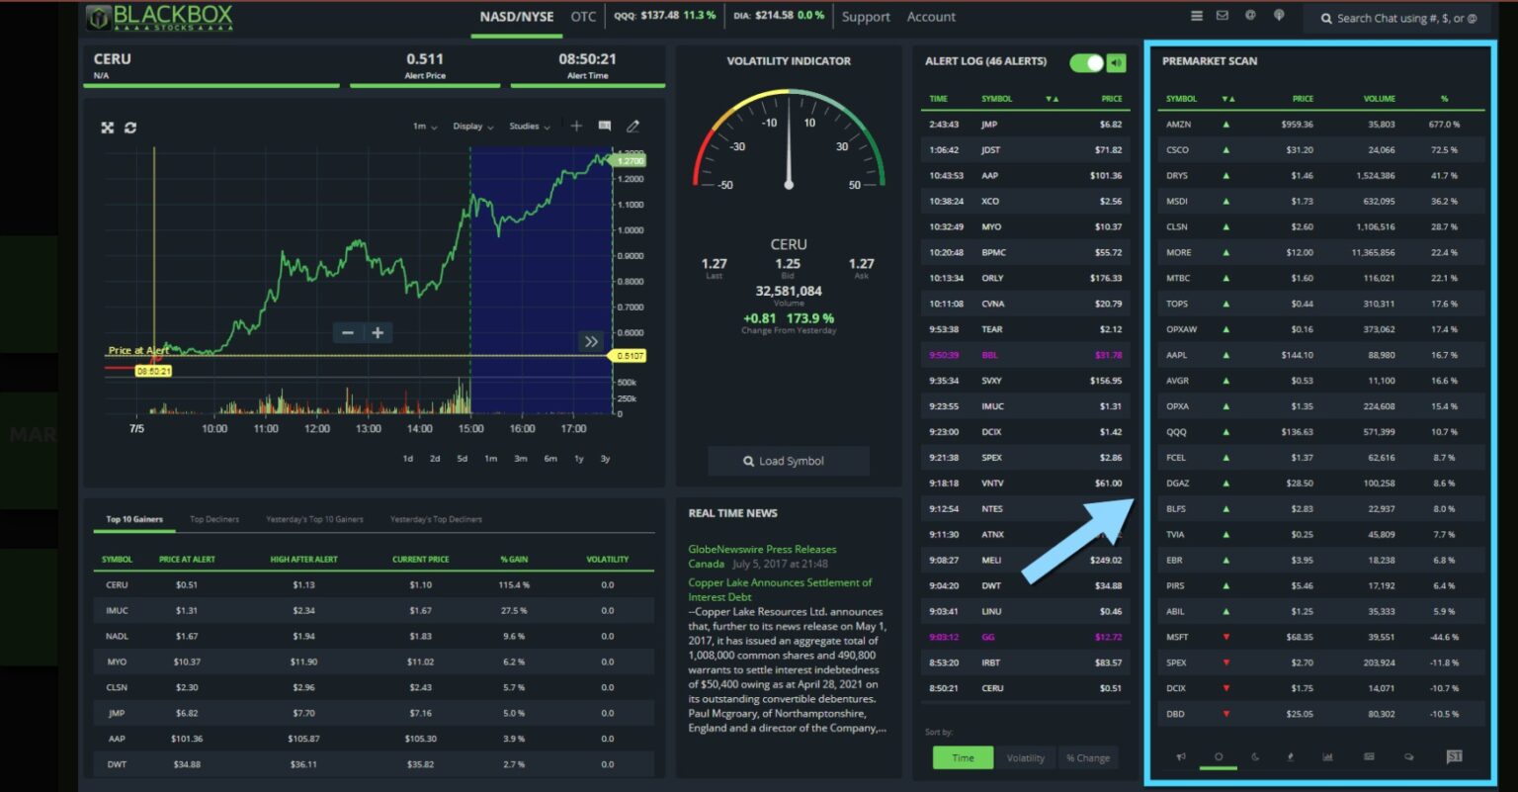The image size is (1518, 792).
Task: Select the circle premarket scan icon
Action: pos(1219,756)
